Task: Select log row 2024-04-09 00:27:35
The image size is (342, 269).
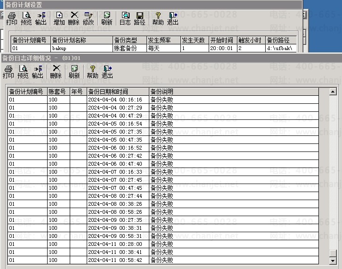Action: 163,220
